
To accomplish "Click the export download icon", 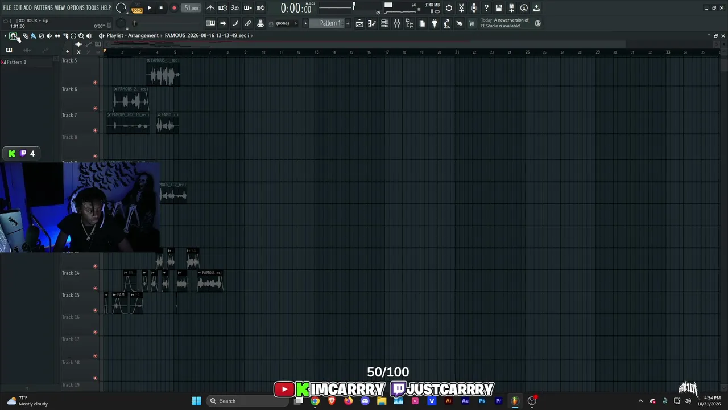I will (x=536, y=8).
